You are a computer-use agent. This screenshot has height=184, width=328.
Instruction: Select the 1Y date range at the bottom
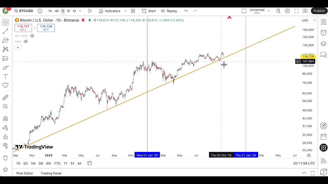click(65, 163)
